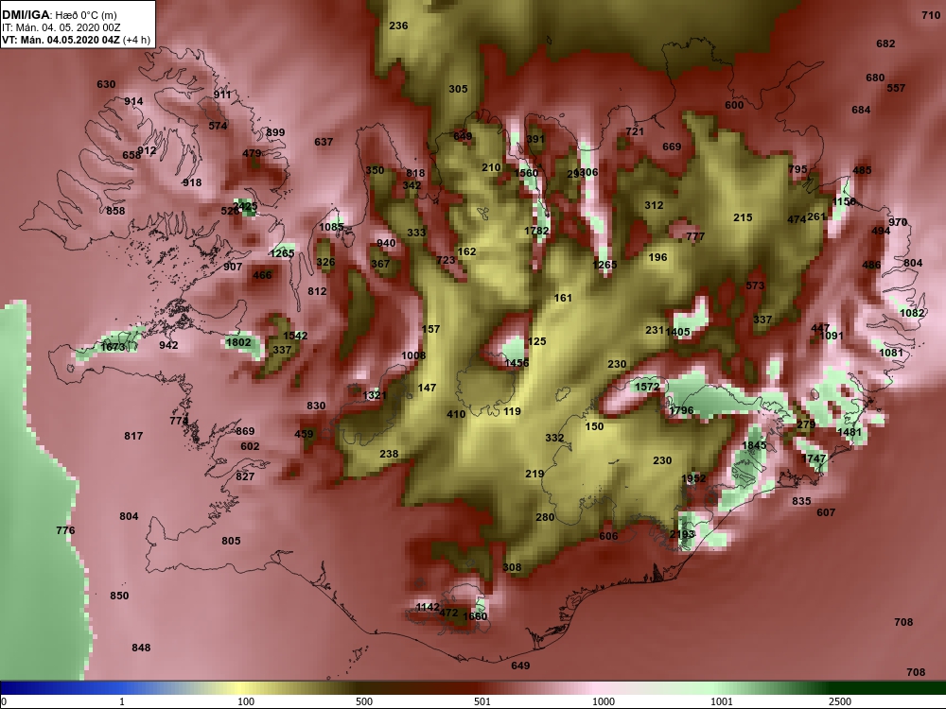This screenshot has height=709, width=946.
Task: Click the color scale label '100'
Action: pos(246,701)
